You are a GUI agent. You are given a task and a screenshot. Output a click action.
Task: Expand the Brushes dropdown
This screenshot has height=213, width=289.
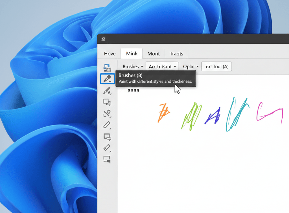click(x=131, y=67)
